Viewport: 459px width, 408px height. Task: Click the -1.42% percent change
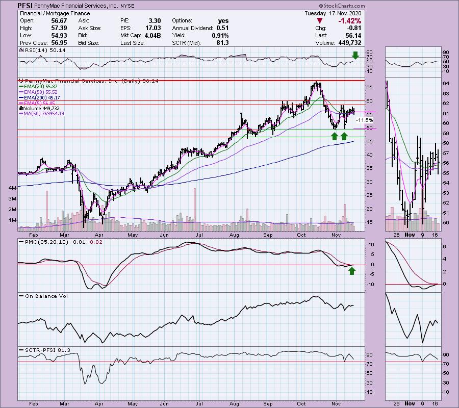[x=349, y=21]
